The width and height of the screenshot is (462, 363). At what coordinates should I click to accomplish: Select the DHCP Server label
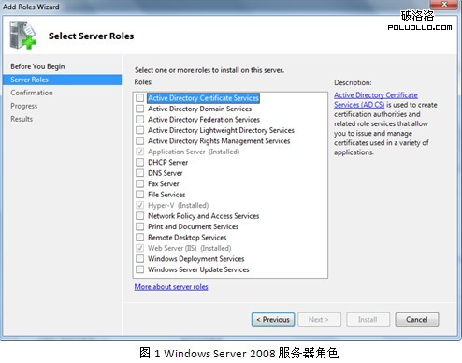tap(167, 162)
